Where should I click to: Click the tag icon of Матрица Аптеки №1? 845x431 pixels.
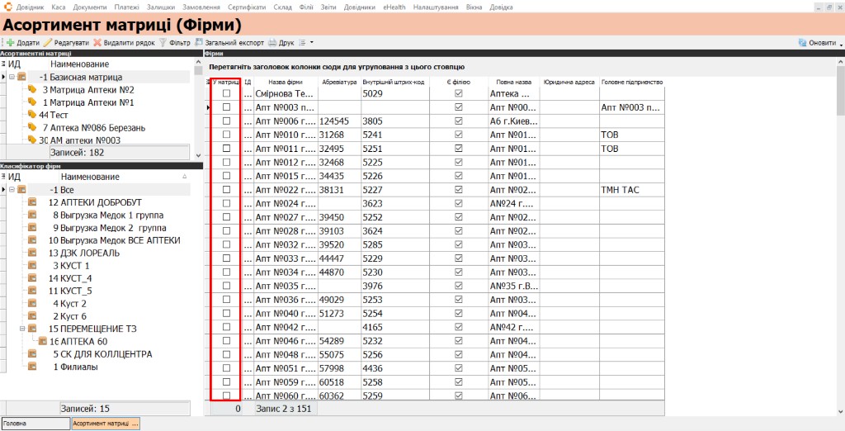[32, 102]
